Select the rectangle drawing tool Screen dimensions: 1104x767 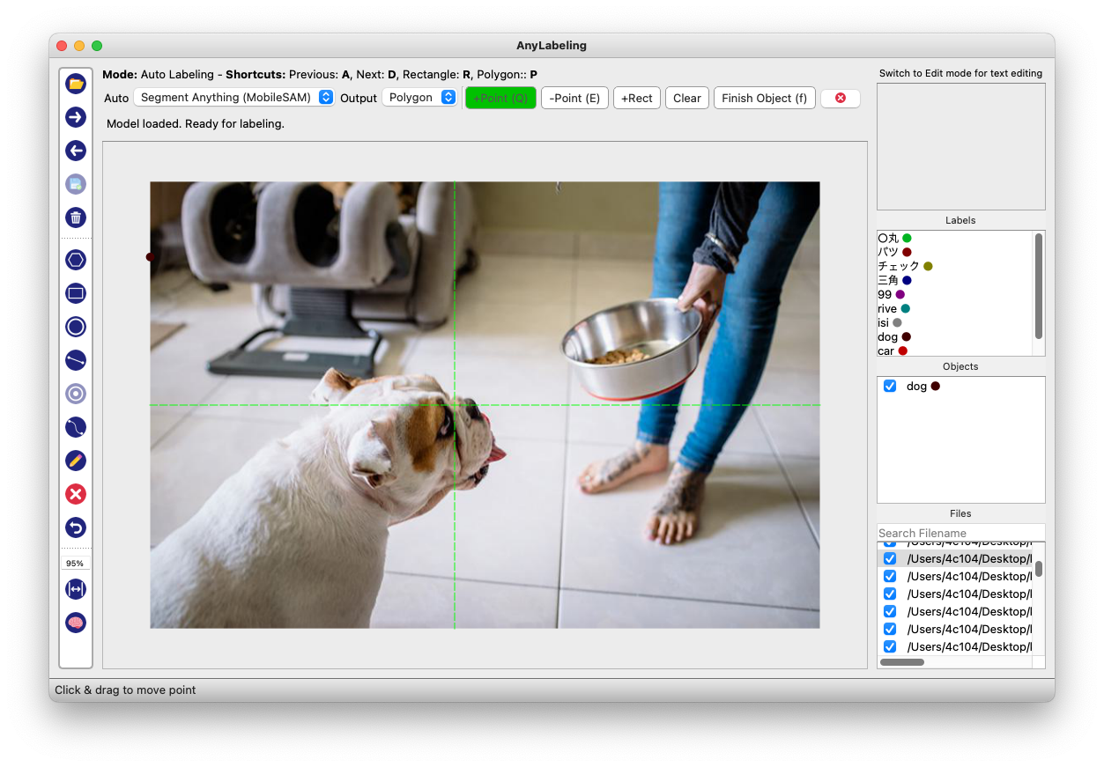(x=76, y=293)
